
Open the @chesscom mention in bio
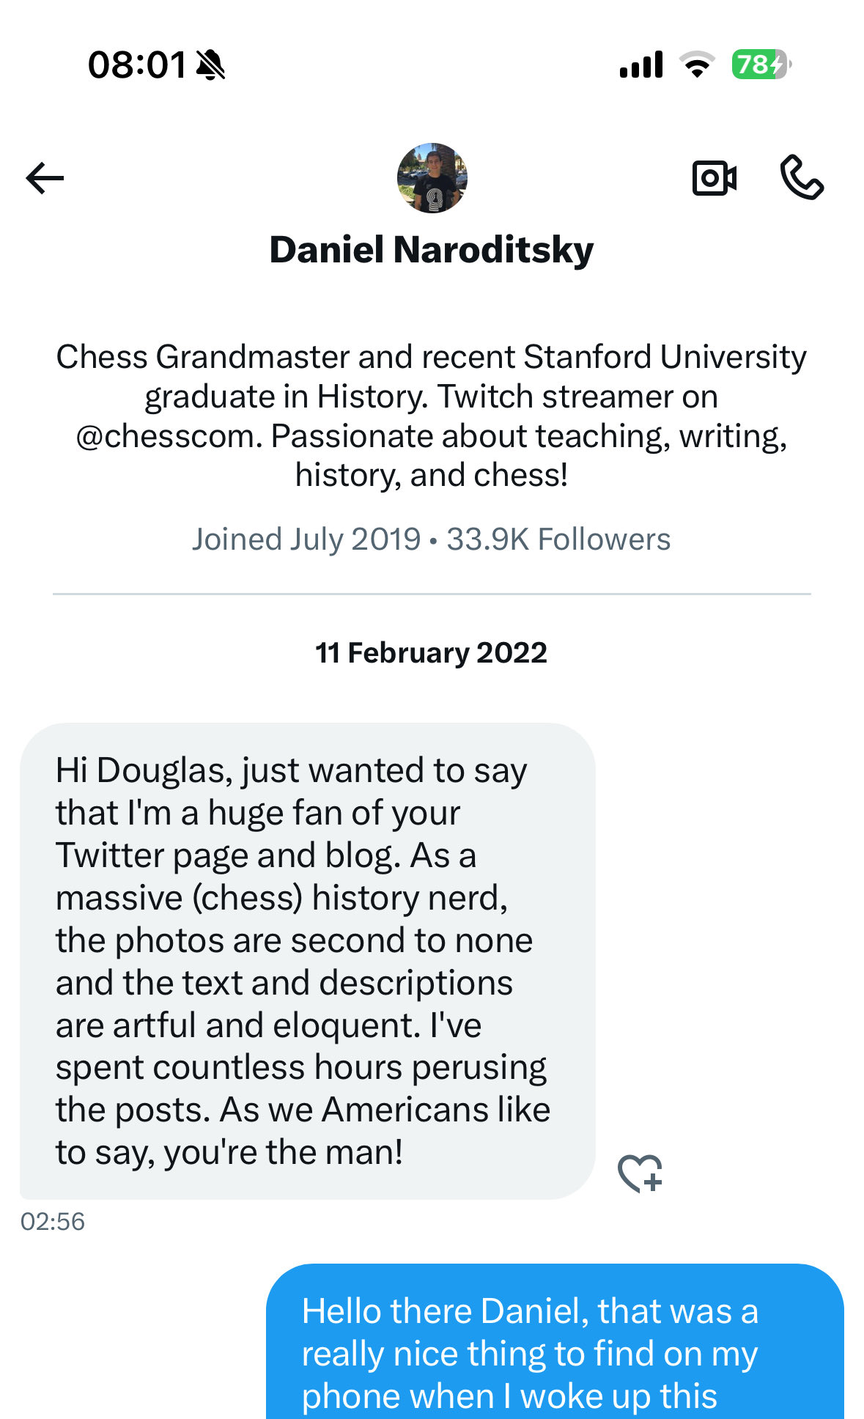tap(169, 436)
